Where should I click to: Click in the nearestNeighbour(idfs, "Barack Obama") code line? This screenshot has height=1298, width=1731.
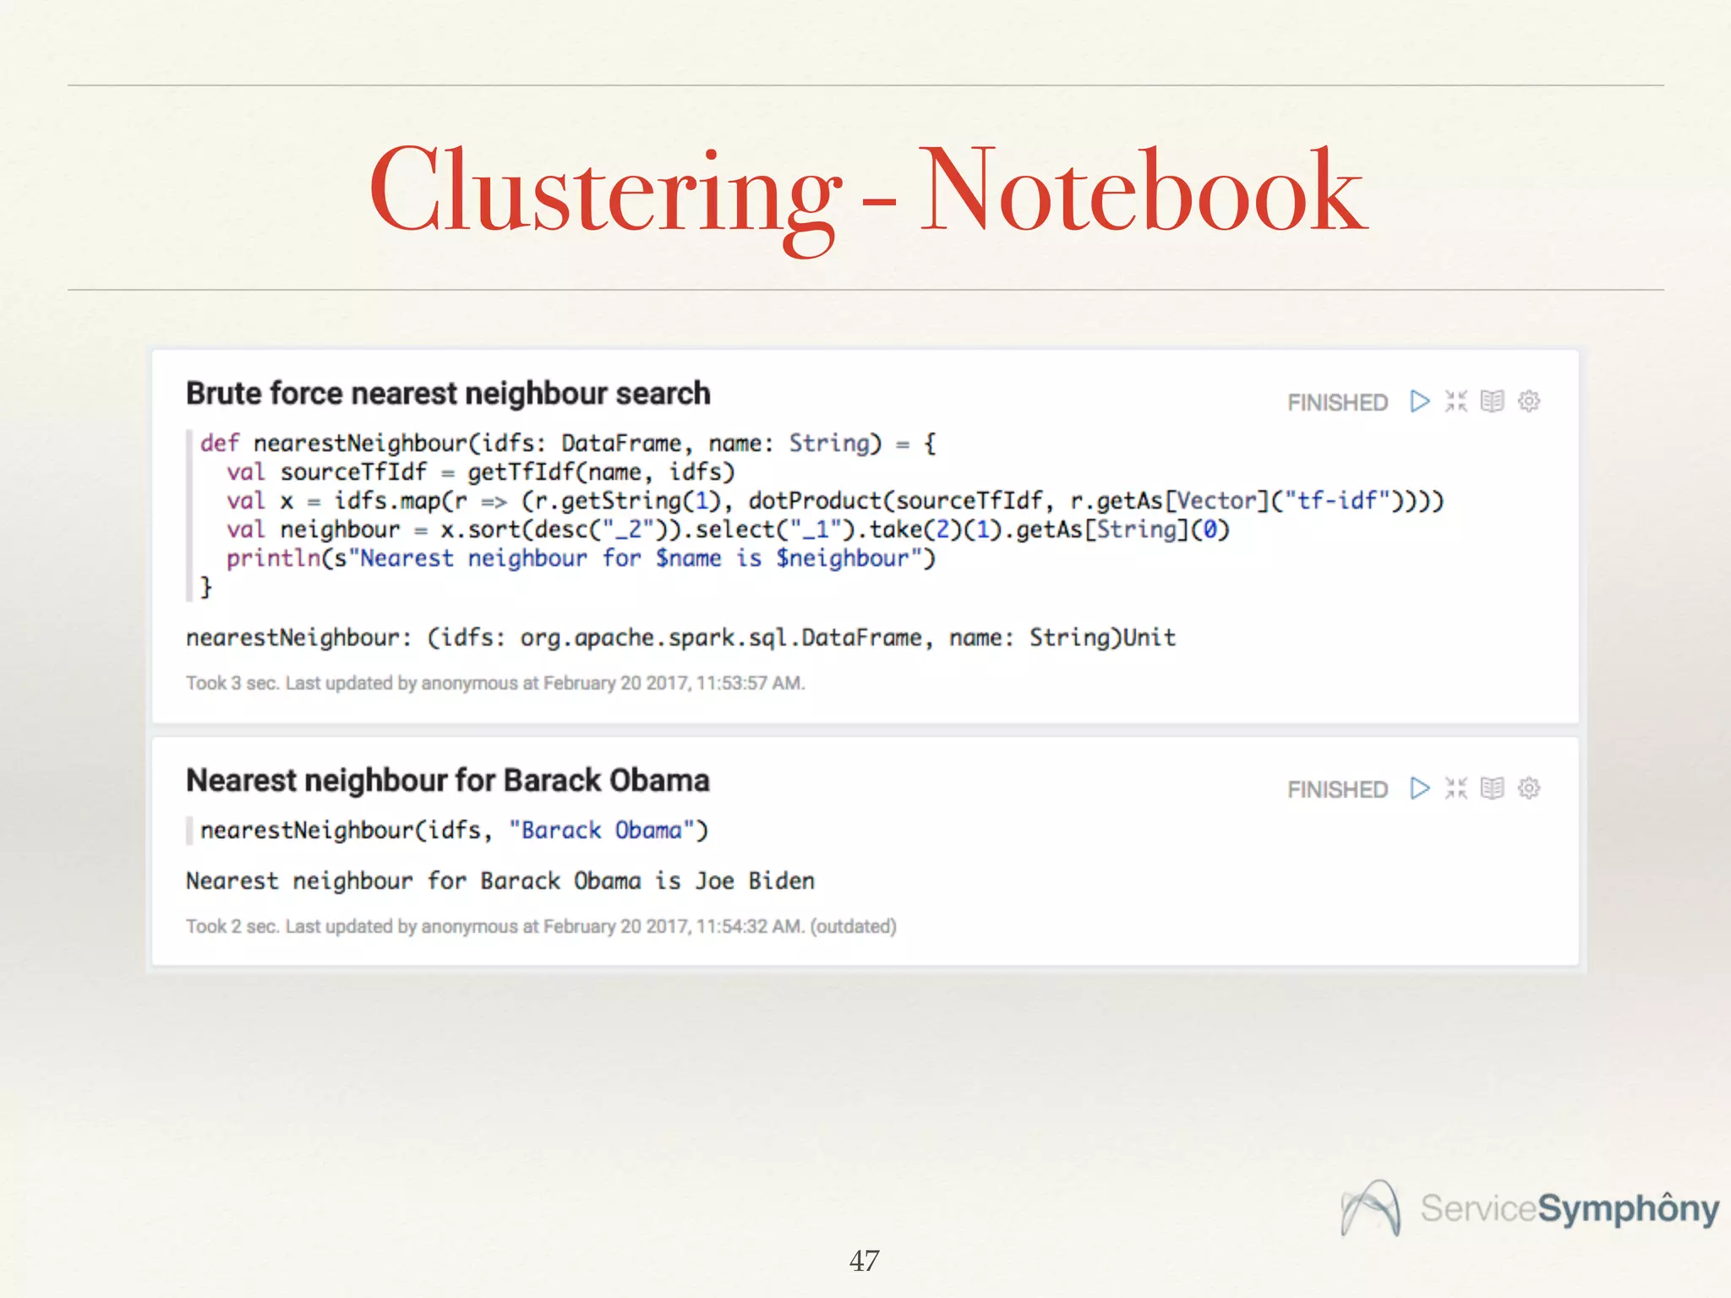coord(454,831)
